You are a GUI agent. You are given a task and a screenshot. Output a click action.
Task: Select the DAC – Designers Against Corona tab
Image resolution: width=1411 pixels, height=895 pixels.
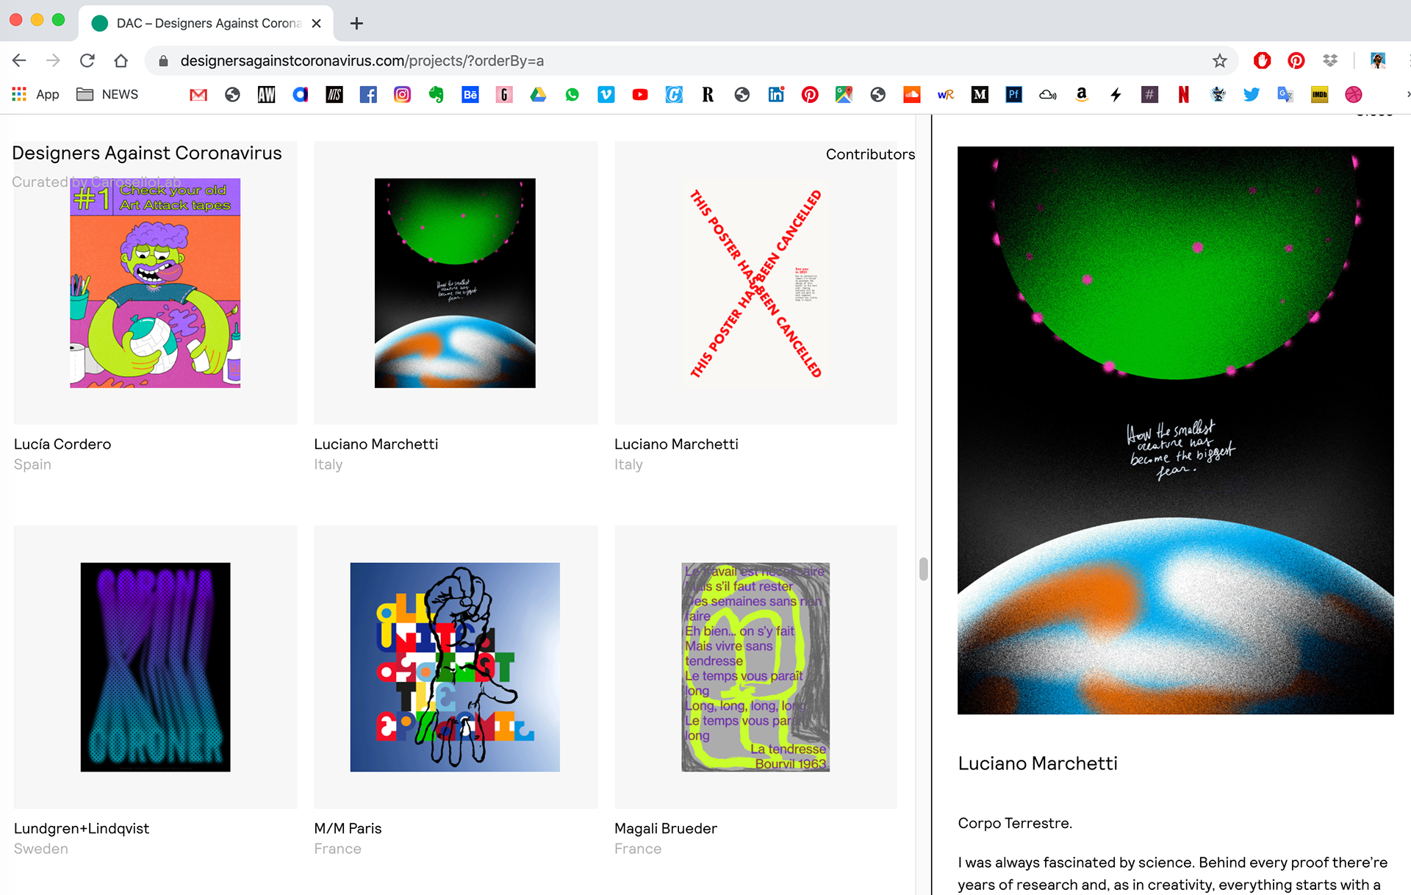pos(206,24)
